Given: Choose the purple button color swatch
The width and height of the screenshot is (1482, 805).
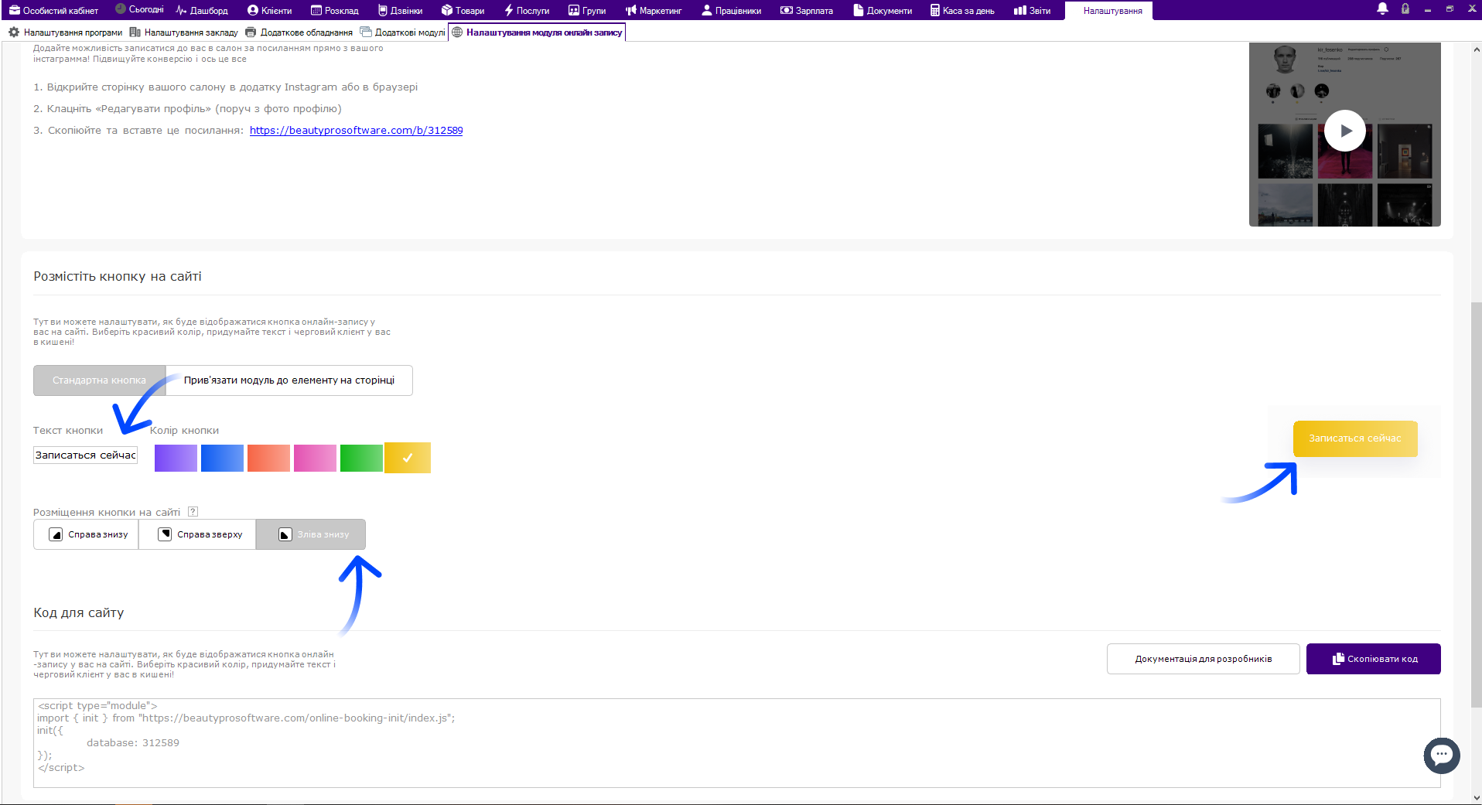Looking at the screenshot, I should (x=176, y=458).
